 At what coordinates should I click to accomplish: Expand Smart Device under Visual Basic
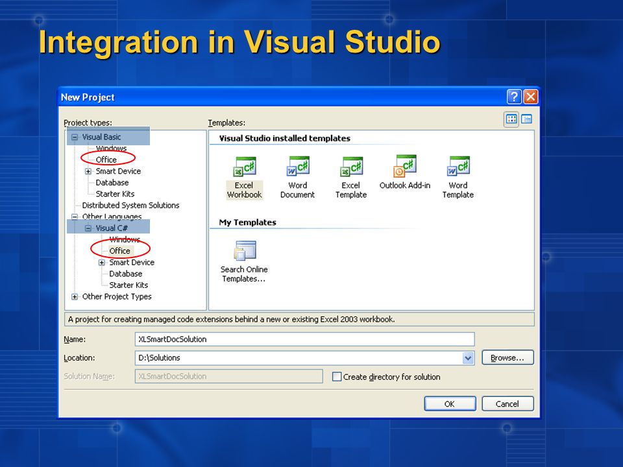(x=88, y=171)
